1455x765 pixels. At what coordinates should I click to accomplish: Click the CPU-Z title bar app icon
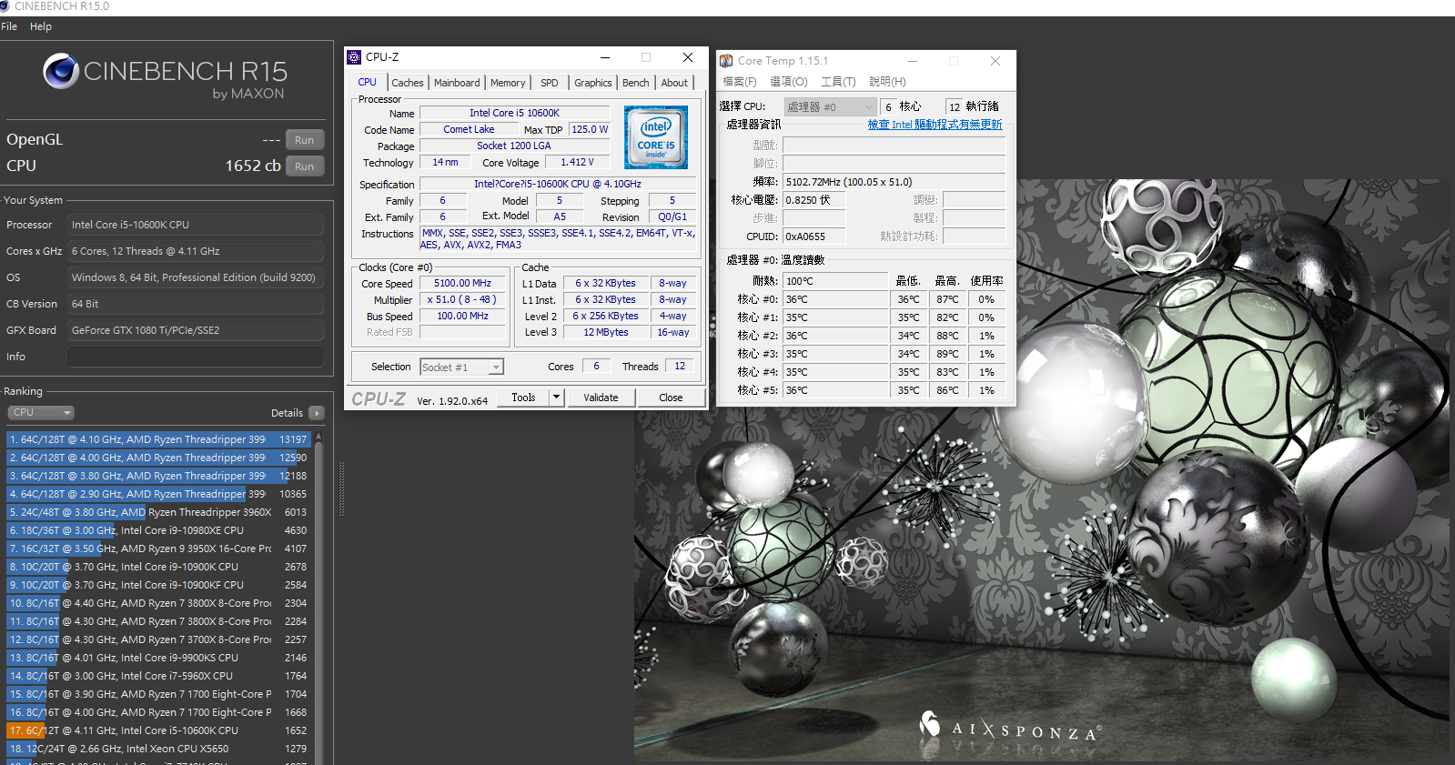(x=355, y=57)
